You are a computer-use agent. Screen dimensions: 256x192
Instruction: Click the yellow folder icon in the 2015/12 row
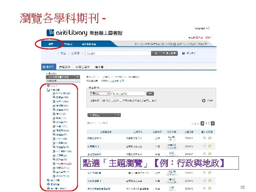point(210,172)
